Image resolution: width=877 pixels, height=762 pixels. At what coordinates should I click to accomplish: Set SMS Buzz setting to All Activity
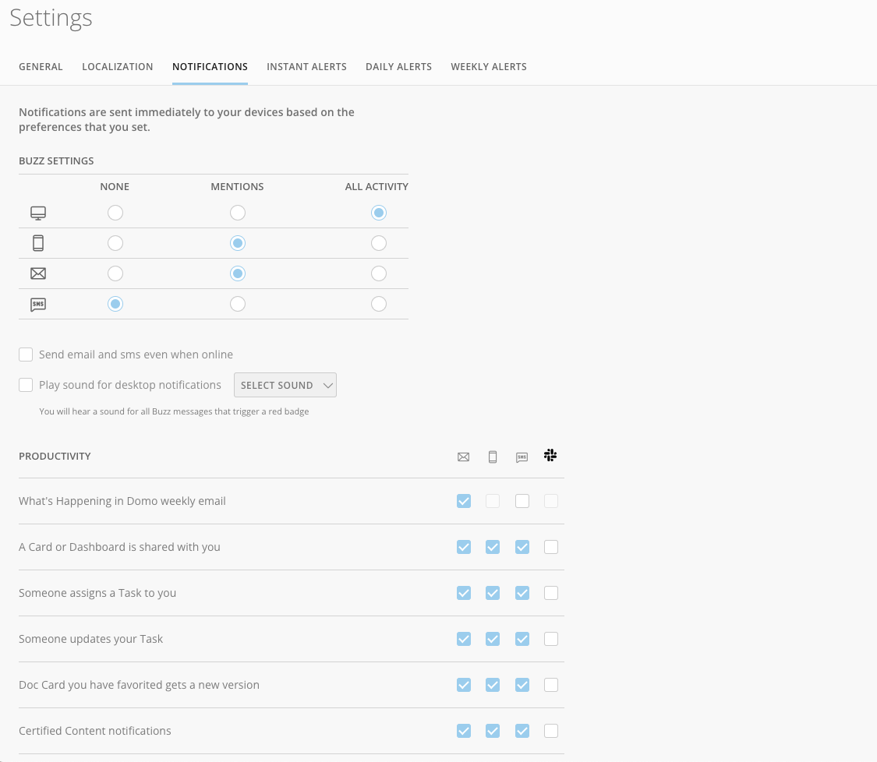coord(378,303)
